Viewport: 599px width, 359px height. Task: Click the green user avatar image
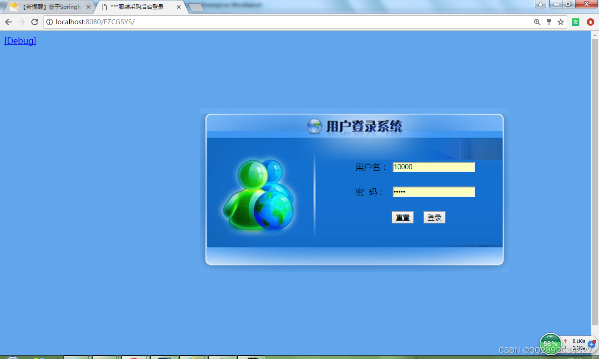coord(258,195)
